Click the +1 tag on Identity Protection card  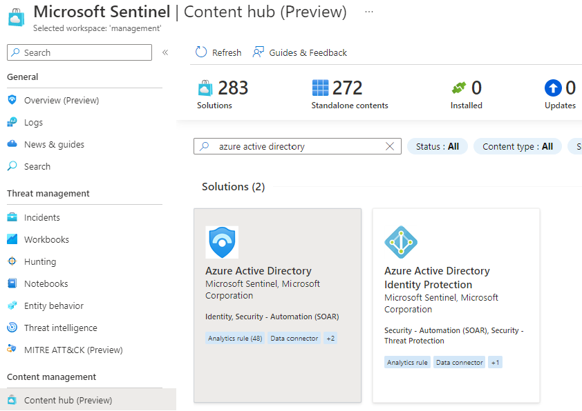click(495, 363)
